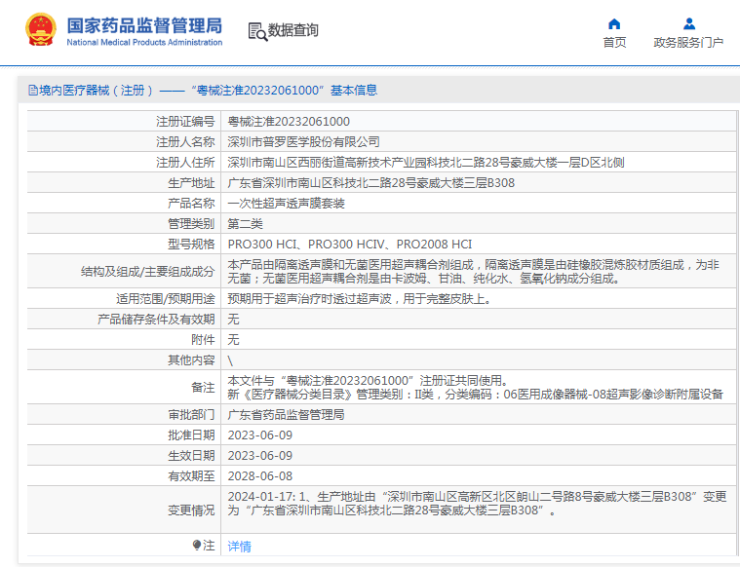Viewport: 740px width, 567px height.
Task: Click the 生产地址 row label
Action: point(191,182)
